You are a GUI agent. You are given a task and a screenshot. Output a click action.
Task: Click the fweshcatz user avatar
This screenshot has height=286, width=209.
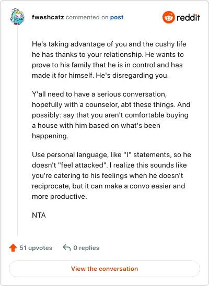coord(17,17)
